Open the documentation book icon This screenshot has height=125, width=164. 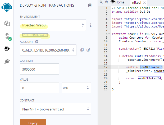click(90, 5)
